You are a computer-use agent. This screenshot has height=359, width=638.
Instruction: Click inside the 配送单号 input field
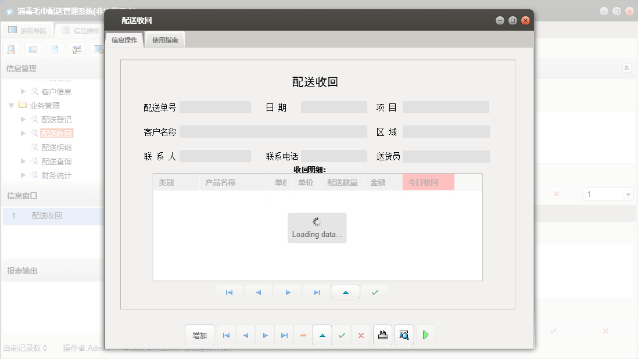pos(215,107)
